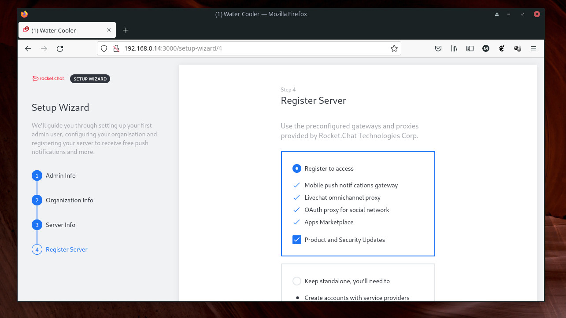The width and height of the screenshot is (566, 318).
Task: Click the Register Server step in sidebar
Action: click(67, 249)
